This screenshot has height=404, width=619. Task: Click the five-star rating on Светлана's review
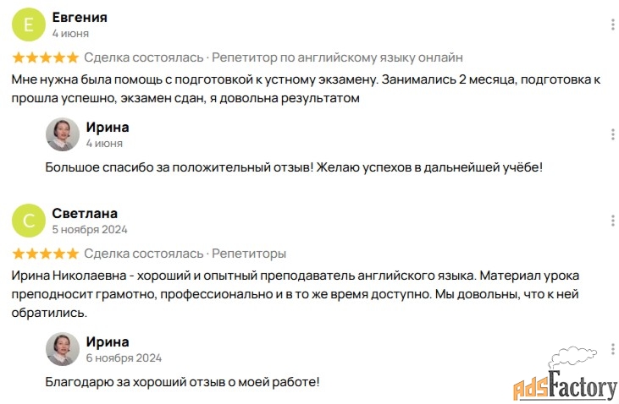coord(46,254)
